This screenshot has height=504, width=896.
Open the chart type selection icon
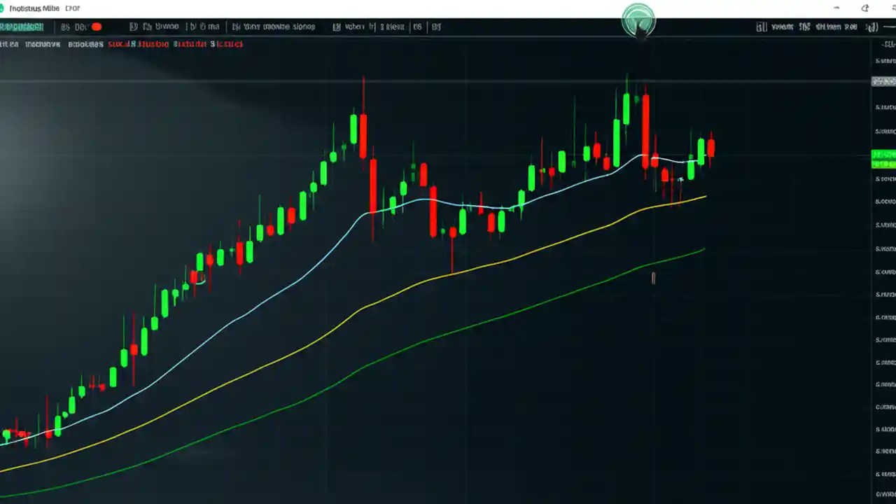pos(133,27)
